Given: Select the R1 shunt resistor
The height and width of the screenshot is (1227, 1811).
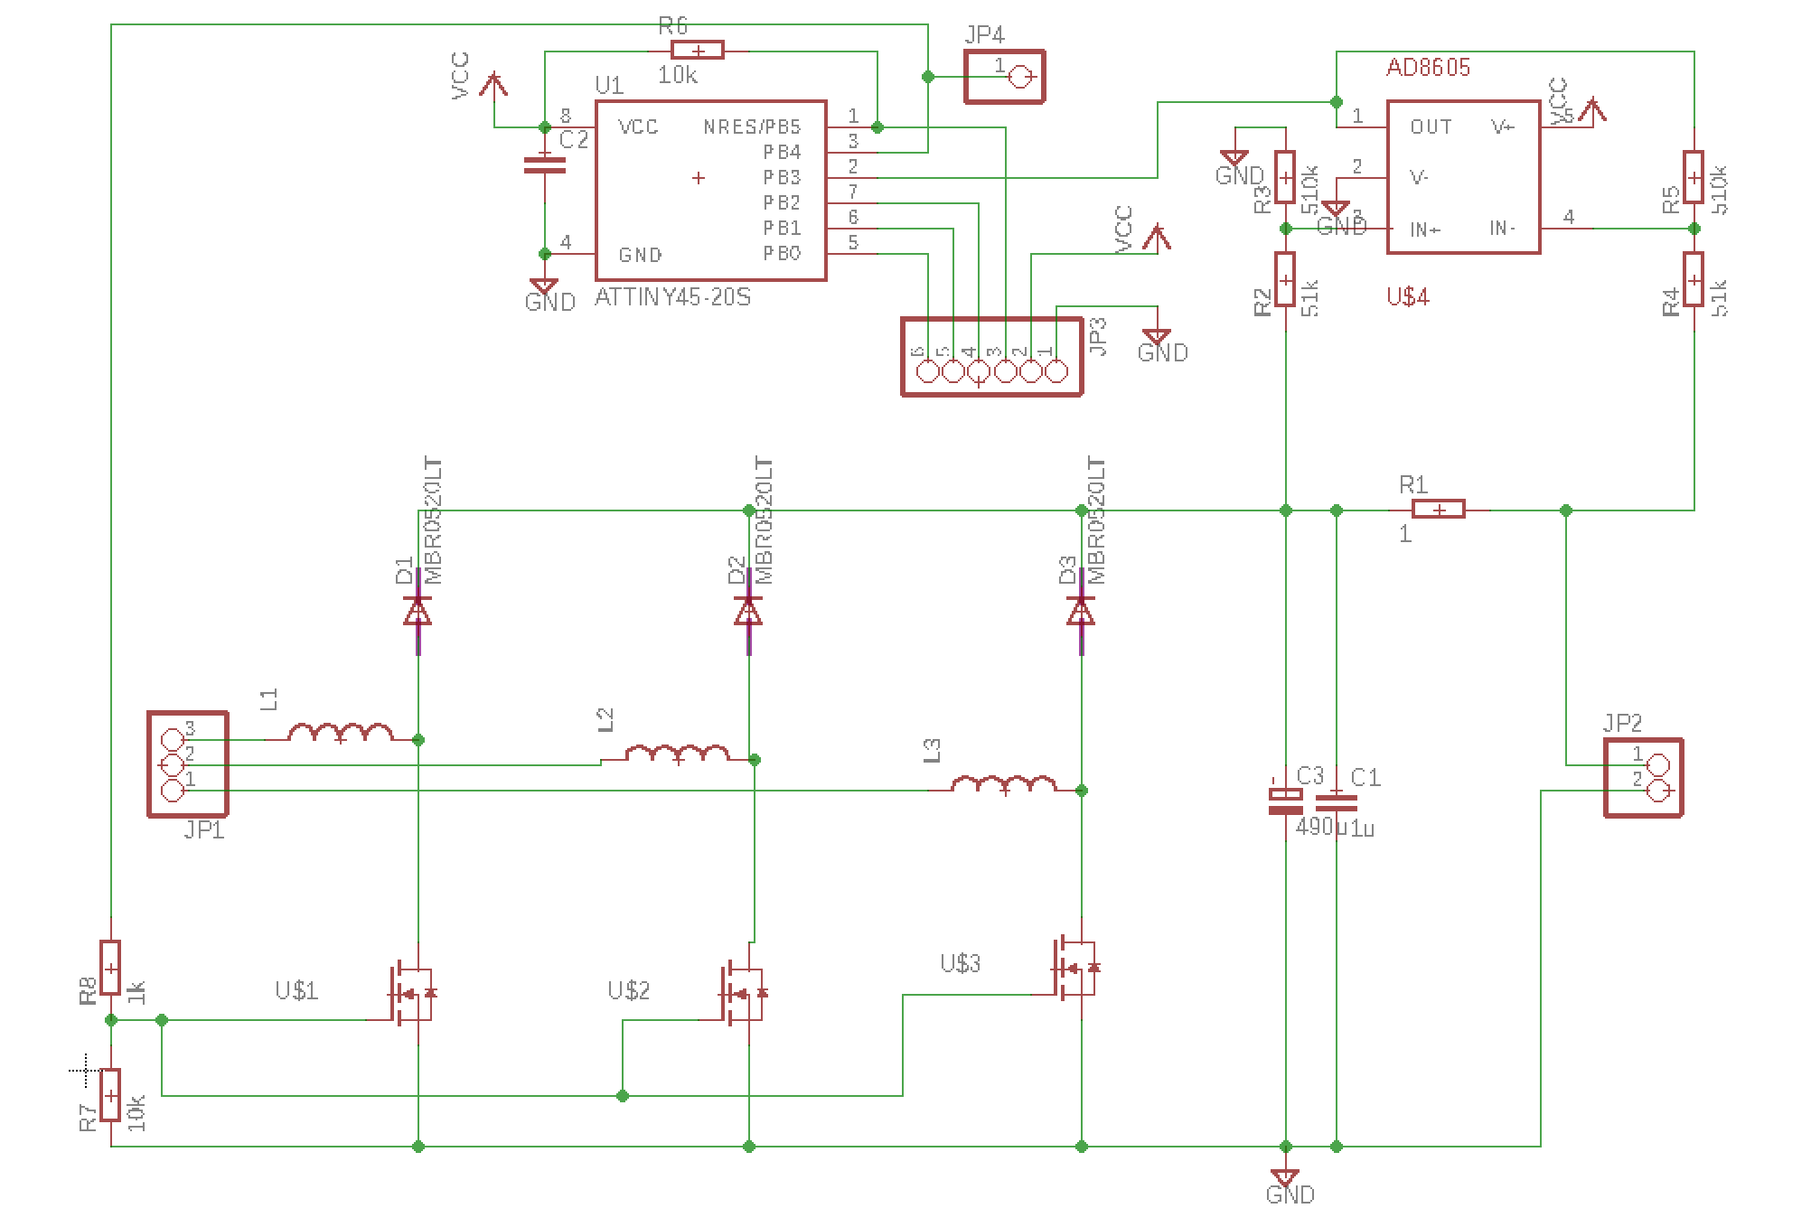Looking at the screenshot, I should point(1438,510).
